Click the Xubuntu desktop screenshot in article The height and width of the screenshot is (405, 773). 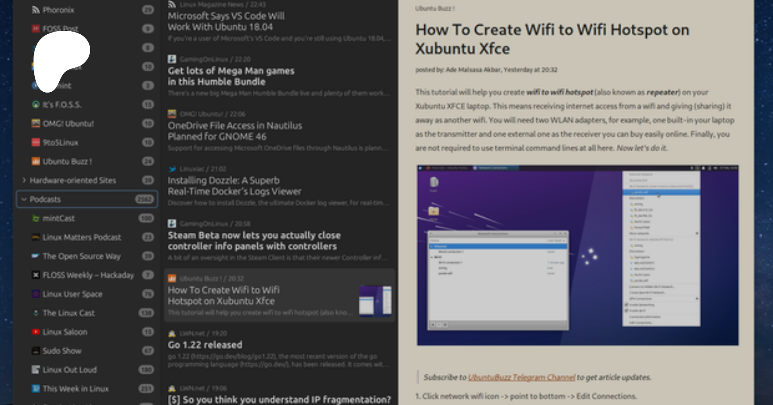coord(577,255)
